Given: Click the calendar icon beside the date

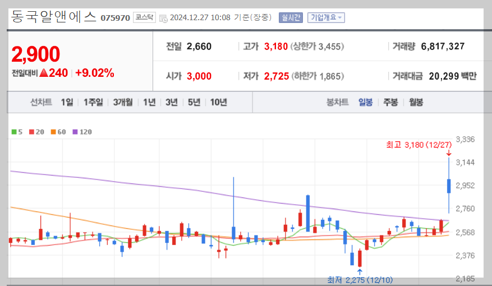Looking at the screenshot, I should (163, 19).
